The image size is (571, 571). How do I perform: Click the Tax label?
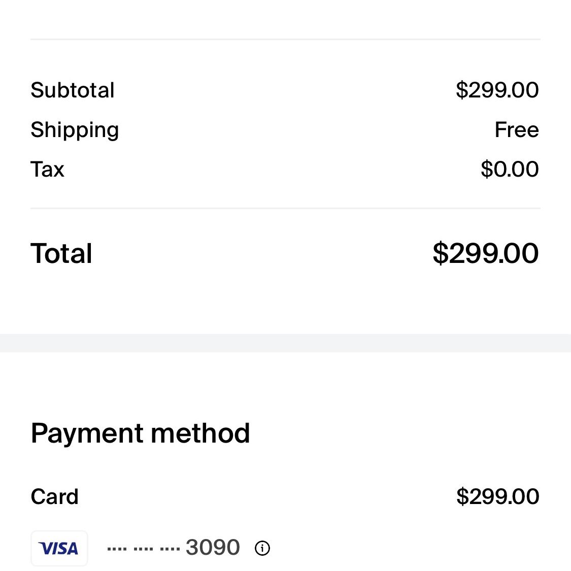tap(47, 170)
